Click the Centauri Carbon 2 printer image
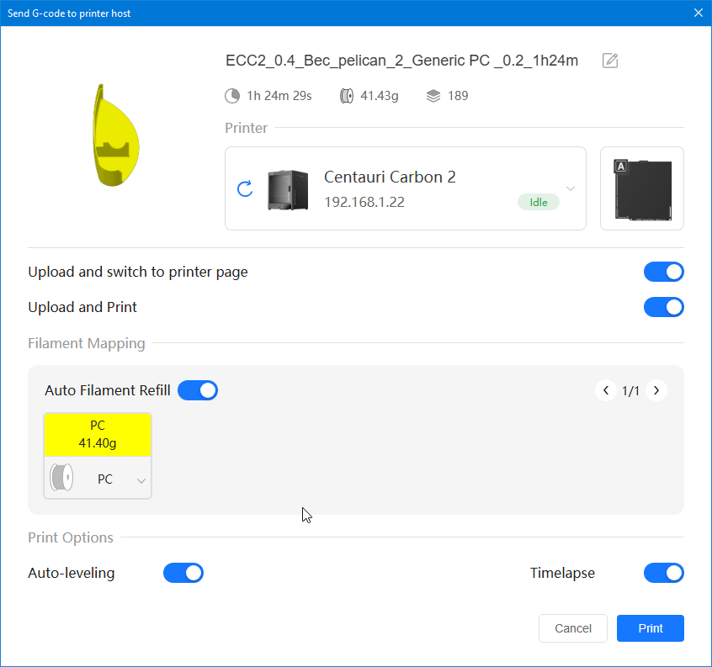712x667 pixels. pos(288,189)
